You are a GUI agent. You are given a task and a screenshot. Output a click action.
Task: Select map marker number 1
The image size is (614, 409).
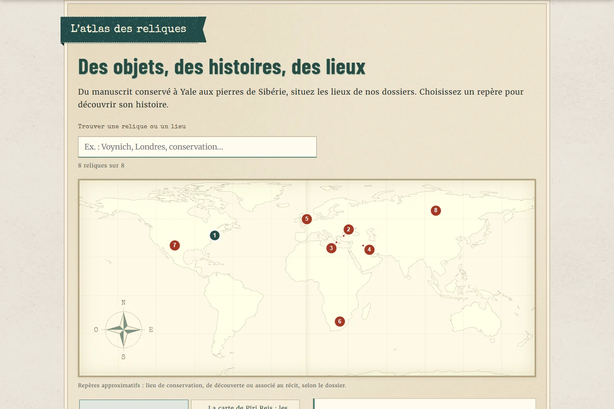214,235
